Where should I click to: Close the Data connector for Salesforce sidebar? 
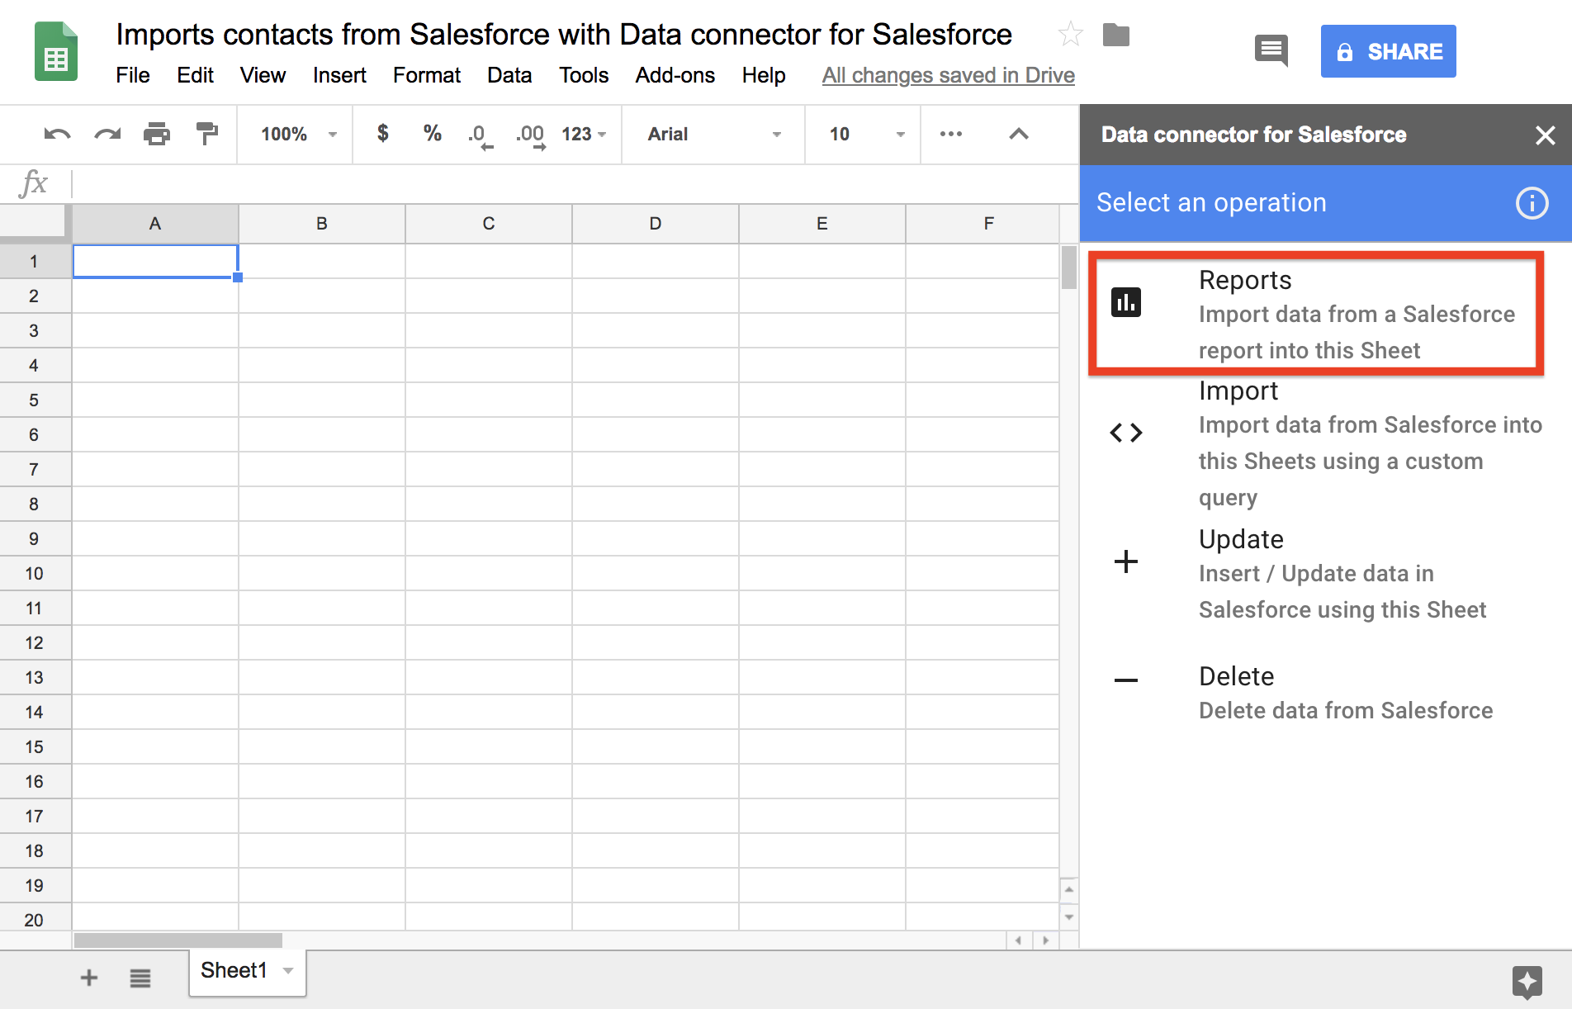tap(1545, 135)
